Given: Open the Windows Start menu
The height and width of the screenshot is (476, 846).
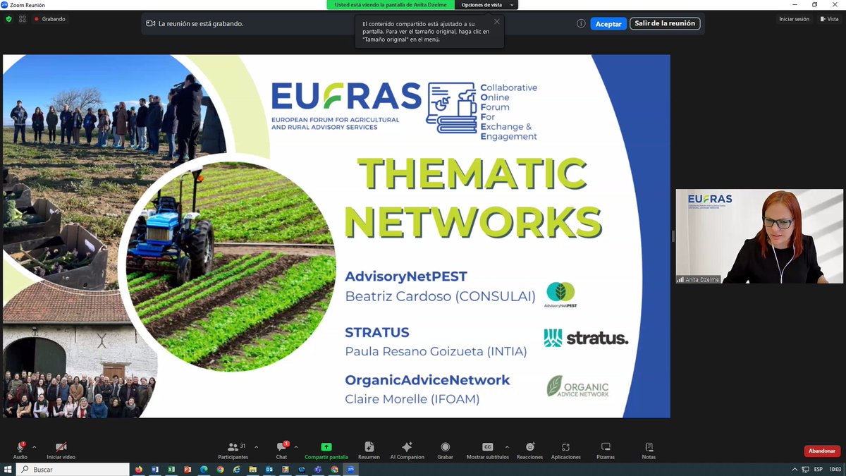Looking at the screenshot, I should click(x=8, y=469).
